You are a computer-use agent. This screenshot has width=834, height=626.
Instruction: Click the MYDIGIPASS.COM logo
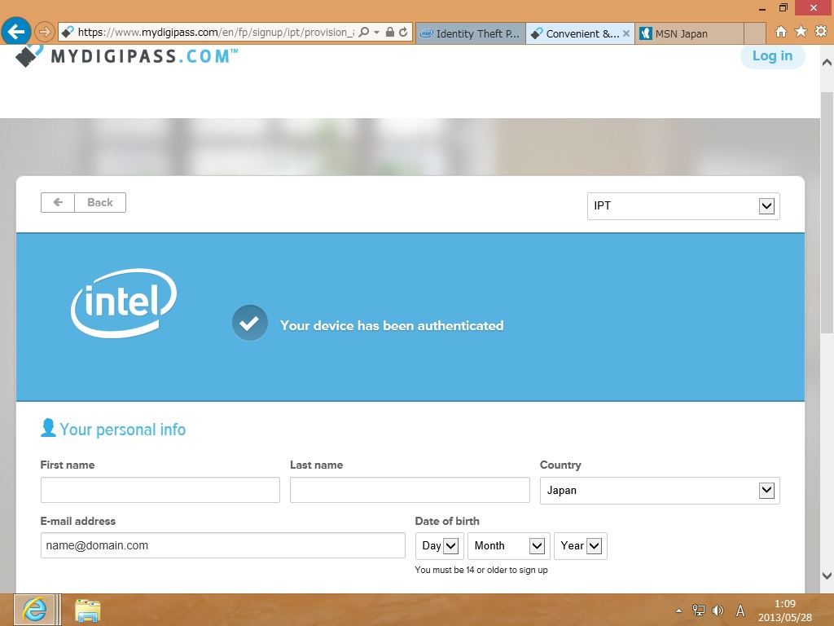[x=126, y=55]
